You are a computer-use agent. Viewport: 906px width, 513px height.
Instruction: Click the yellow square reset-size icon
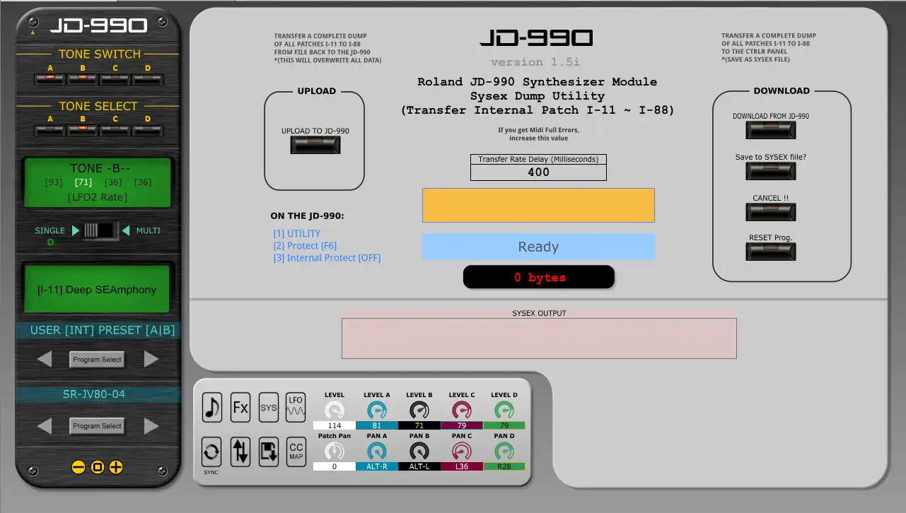(98, 467)
